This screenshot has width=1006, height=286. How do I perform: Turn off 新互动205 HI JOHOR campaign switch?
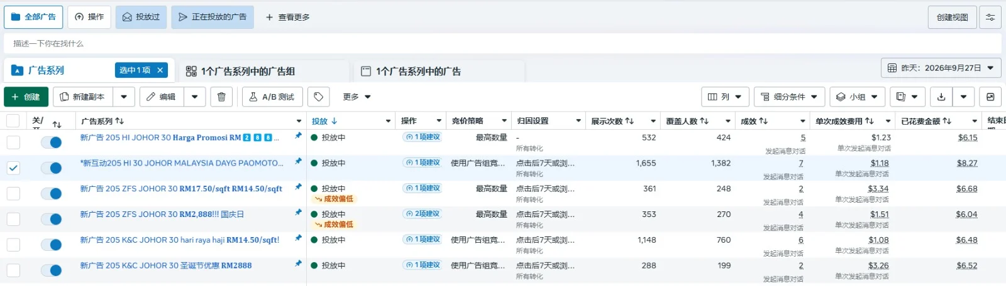(x=52, y=168)
